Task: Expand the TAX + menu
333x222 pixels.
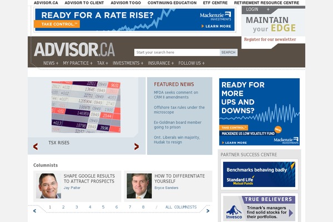Action: (103, 63)
